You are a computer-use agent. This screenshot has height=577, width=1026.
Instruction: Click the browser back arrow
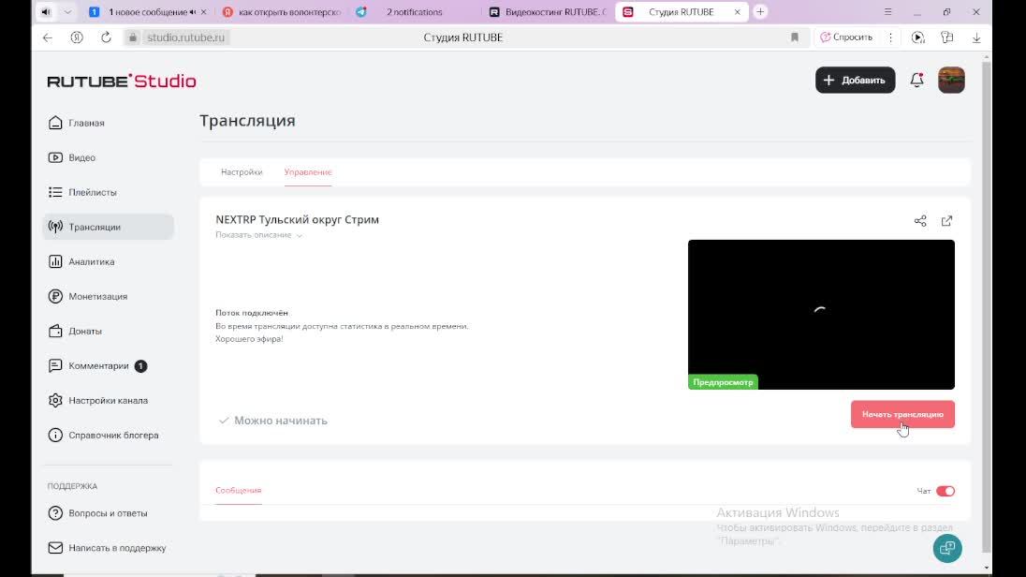(x=47, y=37)
